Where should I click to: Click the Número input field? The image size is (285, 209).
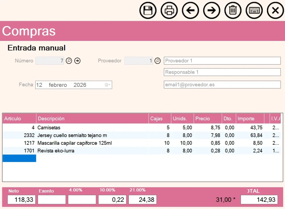point(50,61)
